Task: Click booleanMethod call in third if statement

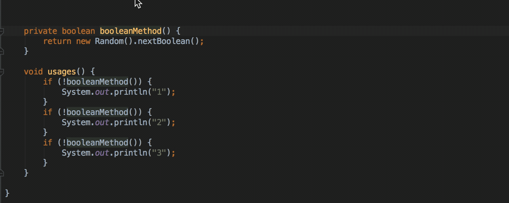Action: [x=97, y=143]
